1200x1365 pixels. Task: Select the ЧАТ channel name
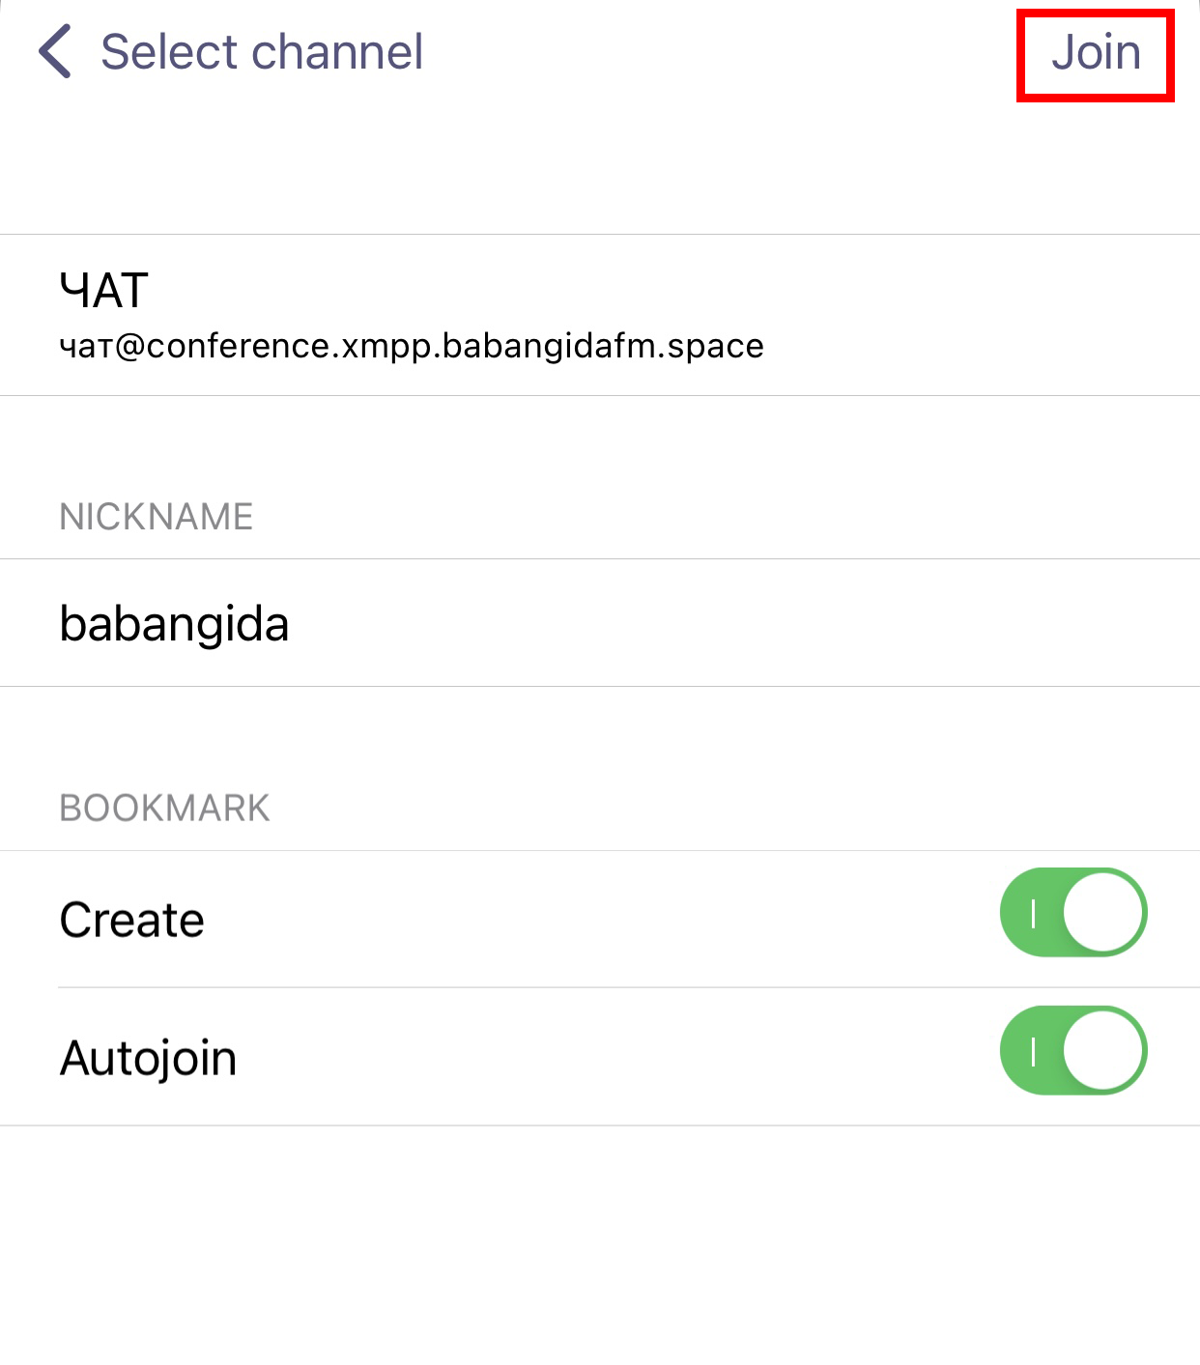(x=104, y=291)
